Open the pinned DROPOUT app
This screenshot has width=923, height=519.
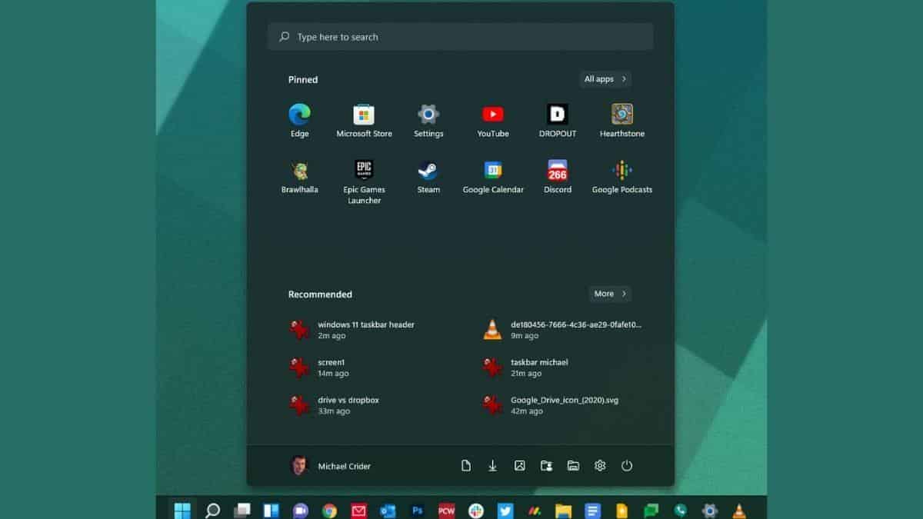click(557, 115)
